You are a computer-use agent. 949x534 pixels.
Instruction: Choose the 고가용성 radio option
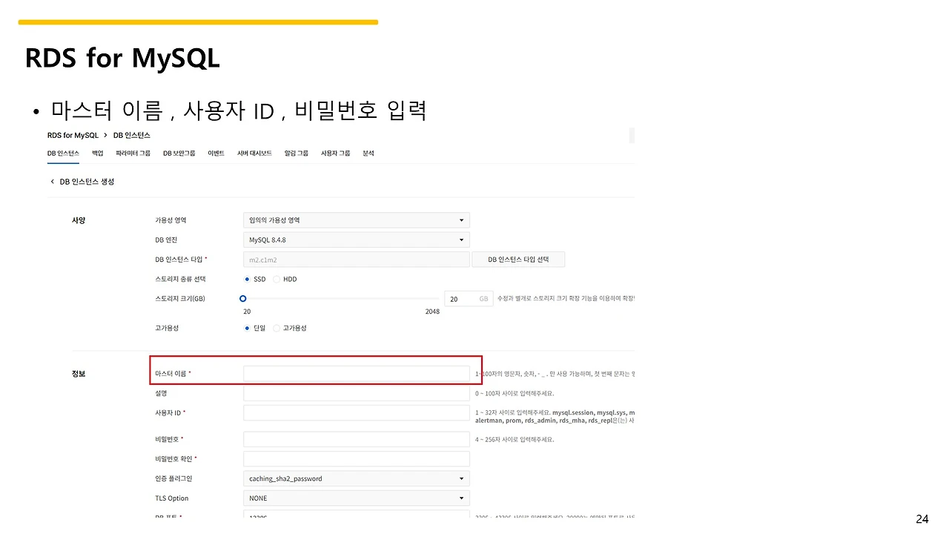(x=276, y=327)
